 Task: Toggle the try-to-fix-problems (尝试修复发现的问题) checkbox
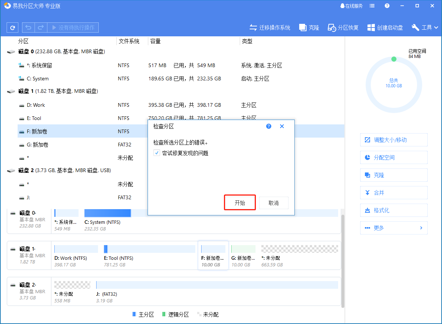tap(157, 153)
